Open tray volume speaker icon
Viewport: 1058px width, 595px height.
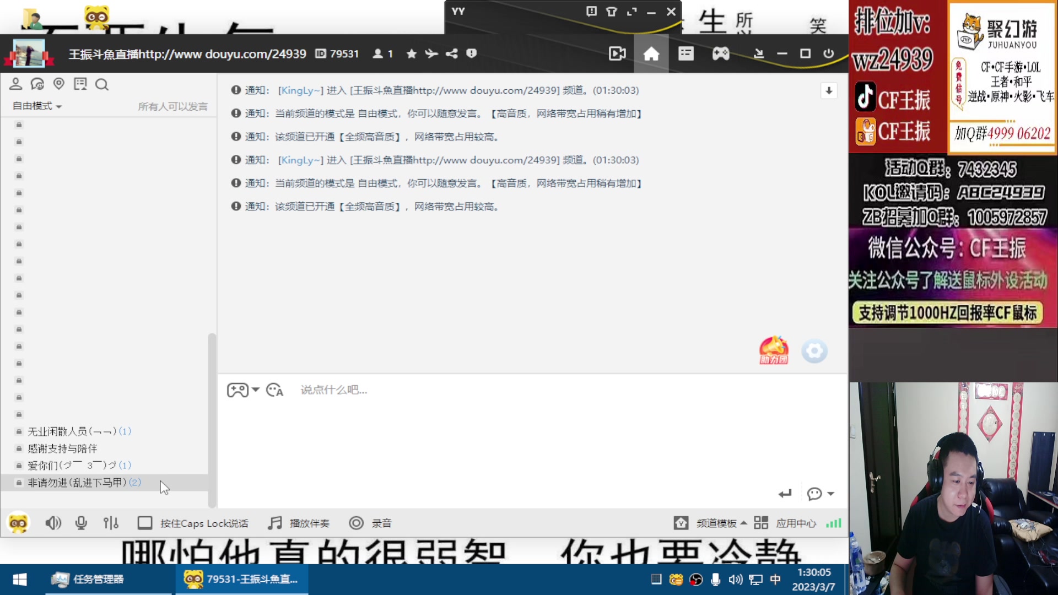pos(735,580)
